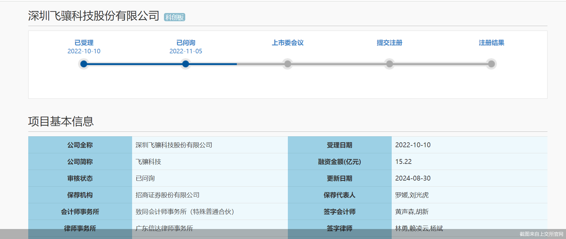The width and height of the screenshot is (566, 239).
Task: Click the 致同会计师事务所 accounting firm cell
Action: (185, 212)
